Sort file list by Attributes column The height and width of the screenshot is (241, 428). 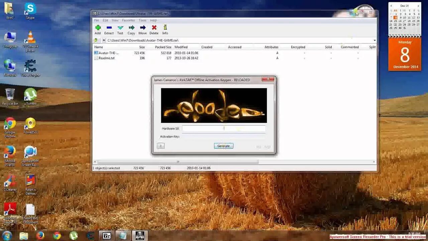(x=272, y=47)
